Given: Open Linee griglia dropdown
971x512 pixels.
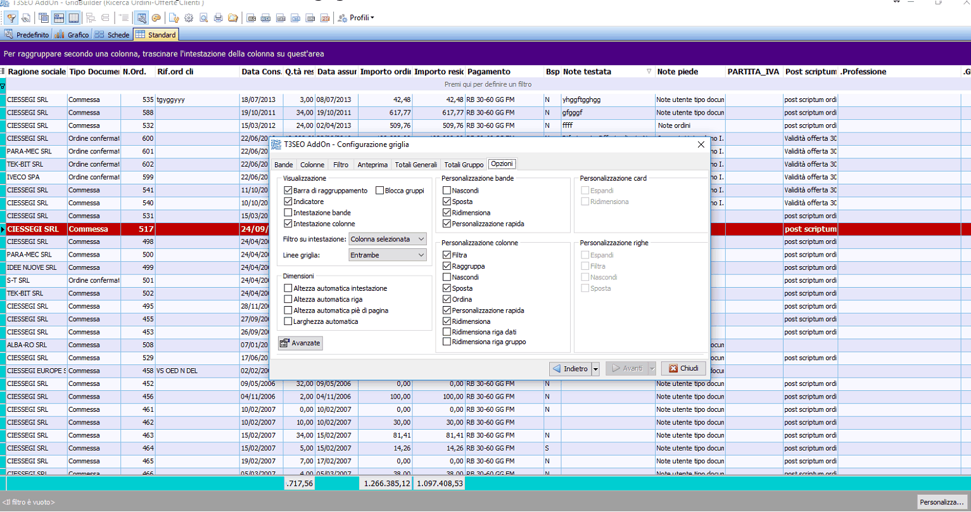Looking at the screenshot, I should 387,255.
